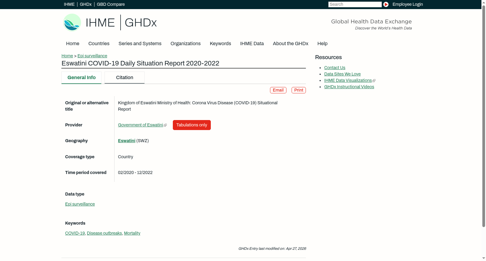Image resolution: width=486 pixels, height=261 pixels.
Task: Focus the Search input field
Action: pos(355,4)
